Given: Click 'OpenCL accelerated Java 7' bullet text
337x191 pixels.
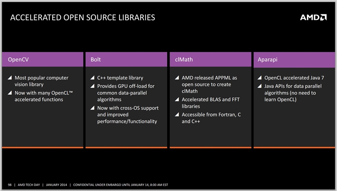Looking at the screenshot, I should (294, 78).
